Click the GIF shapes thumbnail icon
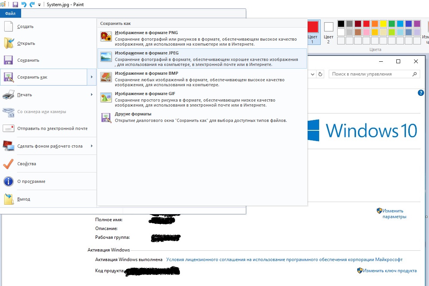Screen dimensions: 429x286 (x=106, y=97)
